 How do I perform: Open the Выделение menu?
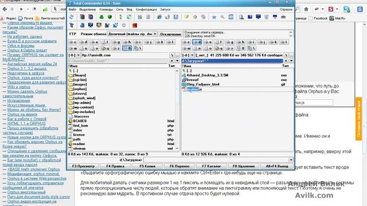[88, 10]
